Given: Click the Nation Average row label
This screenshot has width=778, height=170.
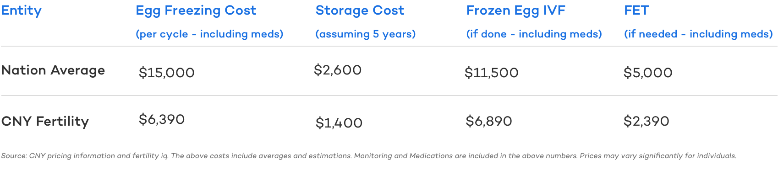Looking at the screenshot, I should (53, 70).
